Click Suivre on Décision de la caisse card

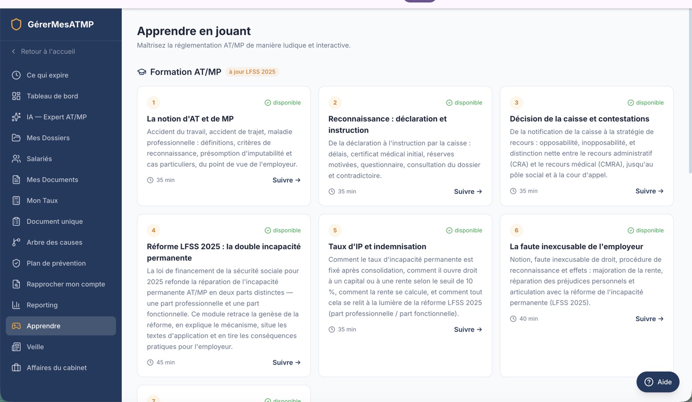point(650,191)
